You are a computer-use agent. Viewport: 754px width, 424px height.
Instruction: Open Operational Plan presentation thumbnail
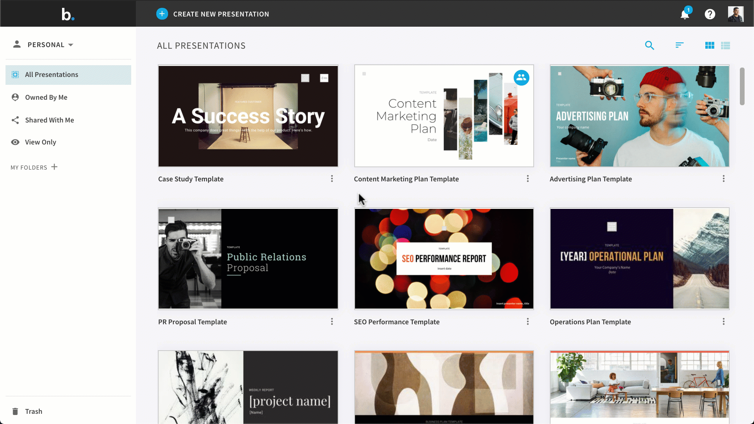click(x=640, y=259)
